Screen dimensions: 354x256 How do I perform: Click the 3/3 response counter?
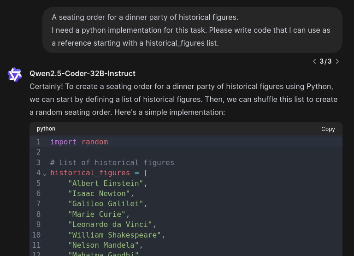pyautogui.click(x=325, y=61)
